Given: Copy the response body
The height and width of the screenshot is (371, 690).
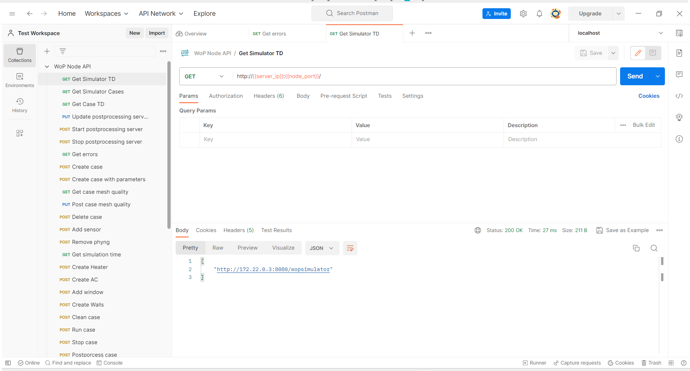Looking at the screenshot, I should pos(636,248).
